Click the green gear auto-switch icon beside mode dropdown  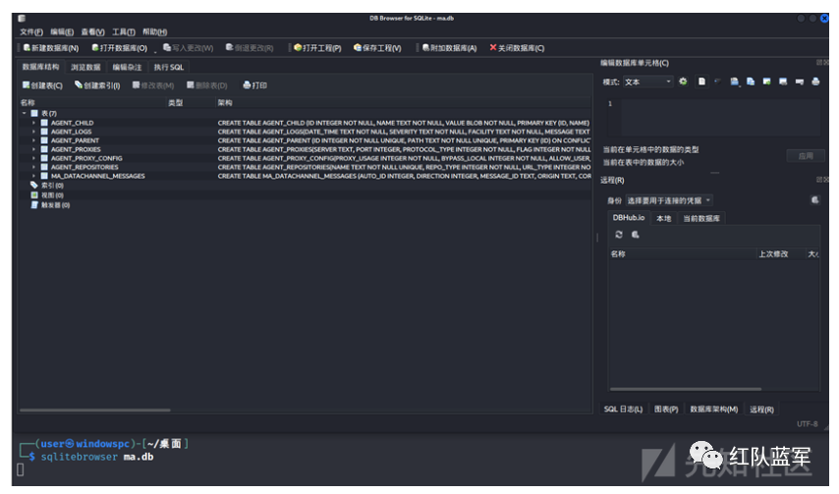(x=684, y=82)
